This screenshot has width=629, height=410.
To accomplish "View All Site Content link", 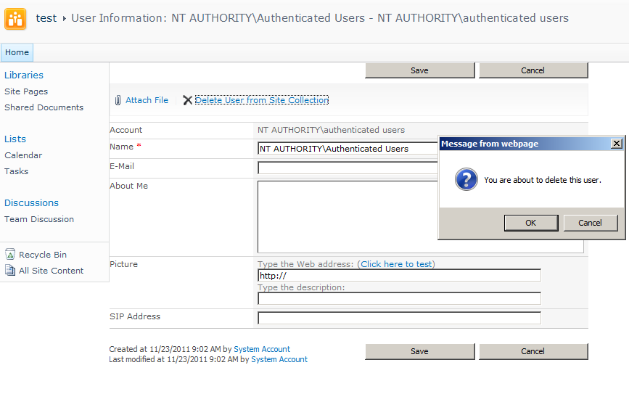I will (51, 271).
